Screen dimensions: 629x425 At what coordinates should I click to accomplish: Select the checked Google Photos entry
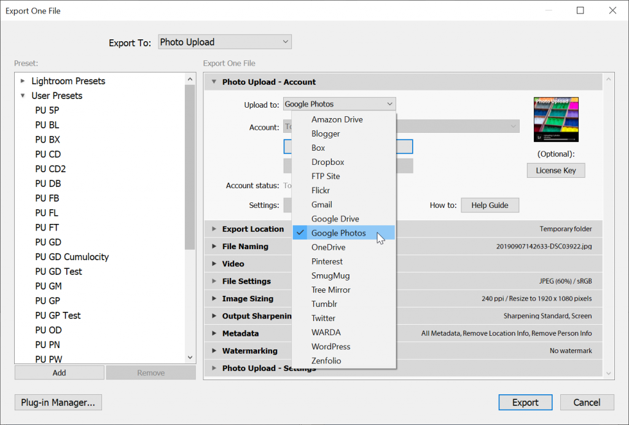pyautogui.click(x=338, y=233)
